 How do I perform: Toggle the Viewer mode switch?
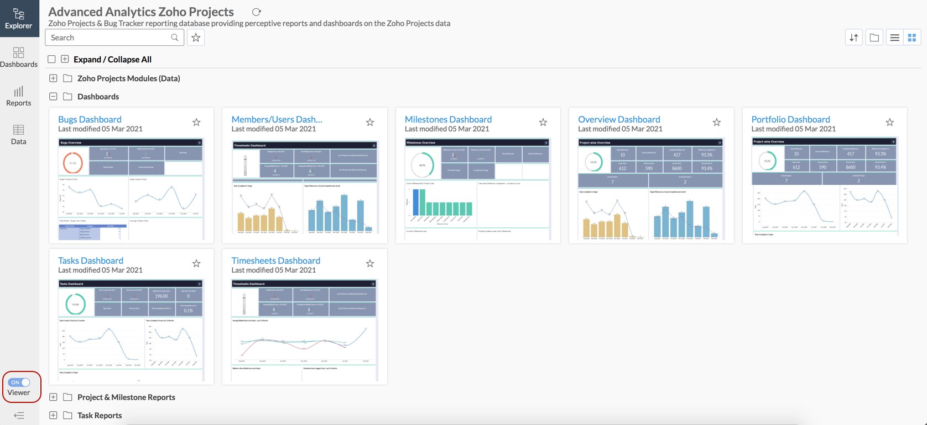point(19,382)
